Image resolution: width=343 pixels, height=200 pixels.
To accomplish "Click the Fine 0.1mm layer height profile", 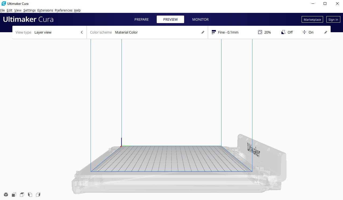I will pyautogui.click(x=225, y=32).
